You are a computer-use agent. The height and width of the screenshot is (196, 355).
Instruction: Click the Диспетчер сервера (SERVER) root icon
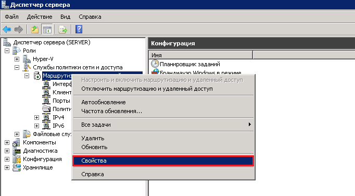point(7,42)
